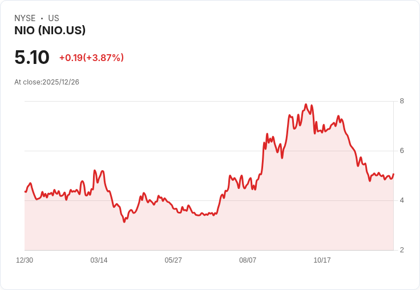This screenshot has height=290, width=420.
Task: Click the final data point at chart's right end
Action: click(x=393, y=174)
